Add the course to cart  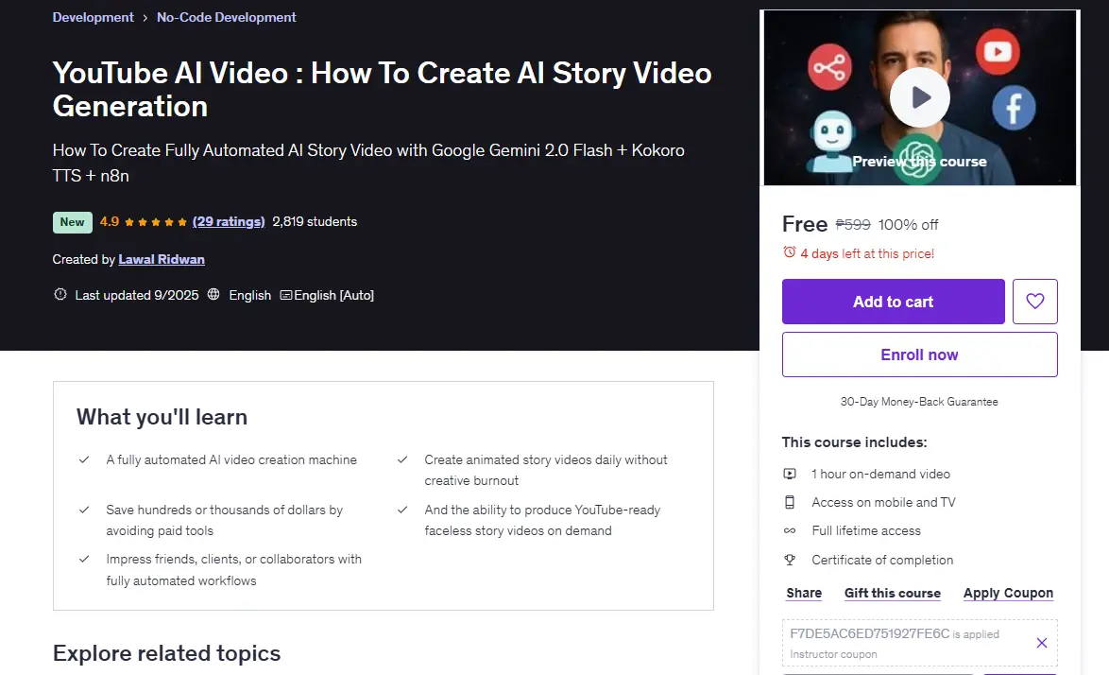pos(894,302)
